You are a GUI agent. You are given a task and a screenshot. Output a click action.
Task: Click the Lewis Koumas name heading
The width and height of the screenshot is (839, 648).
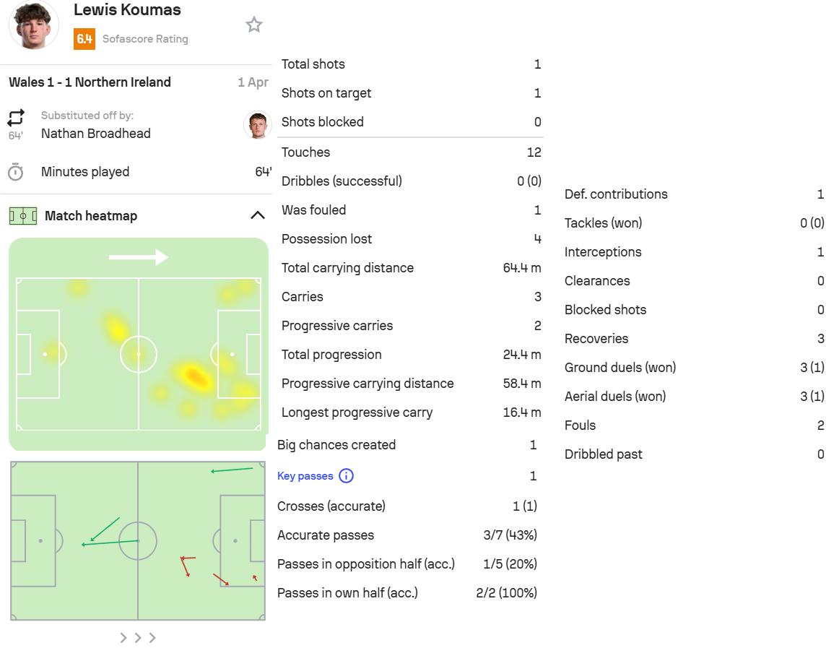[x=127, y=10]
